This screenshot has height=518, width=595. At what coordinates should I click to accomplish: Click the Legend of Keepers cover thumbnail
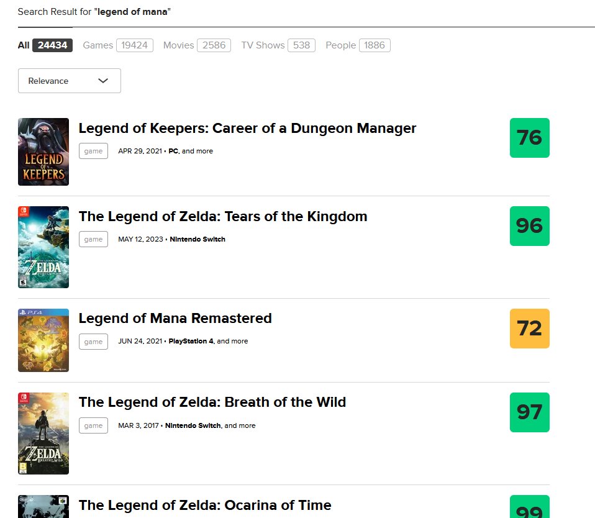pyautogui.click(x=43, y=152)
